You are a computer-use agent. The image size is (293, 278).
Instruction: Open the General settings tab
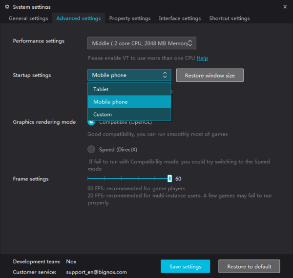28,19
